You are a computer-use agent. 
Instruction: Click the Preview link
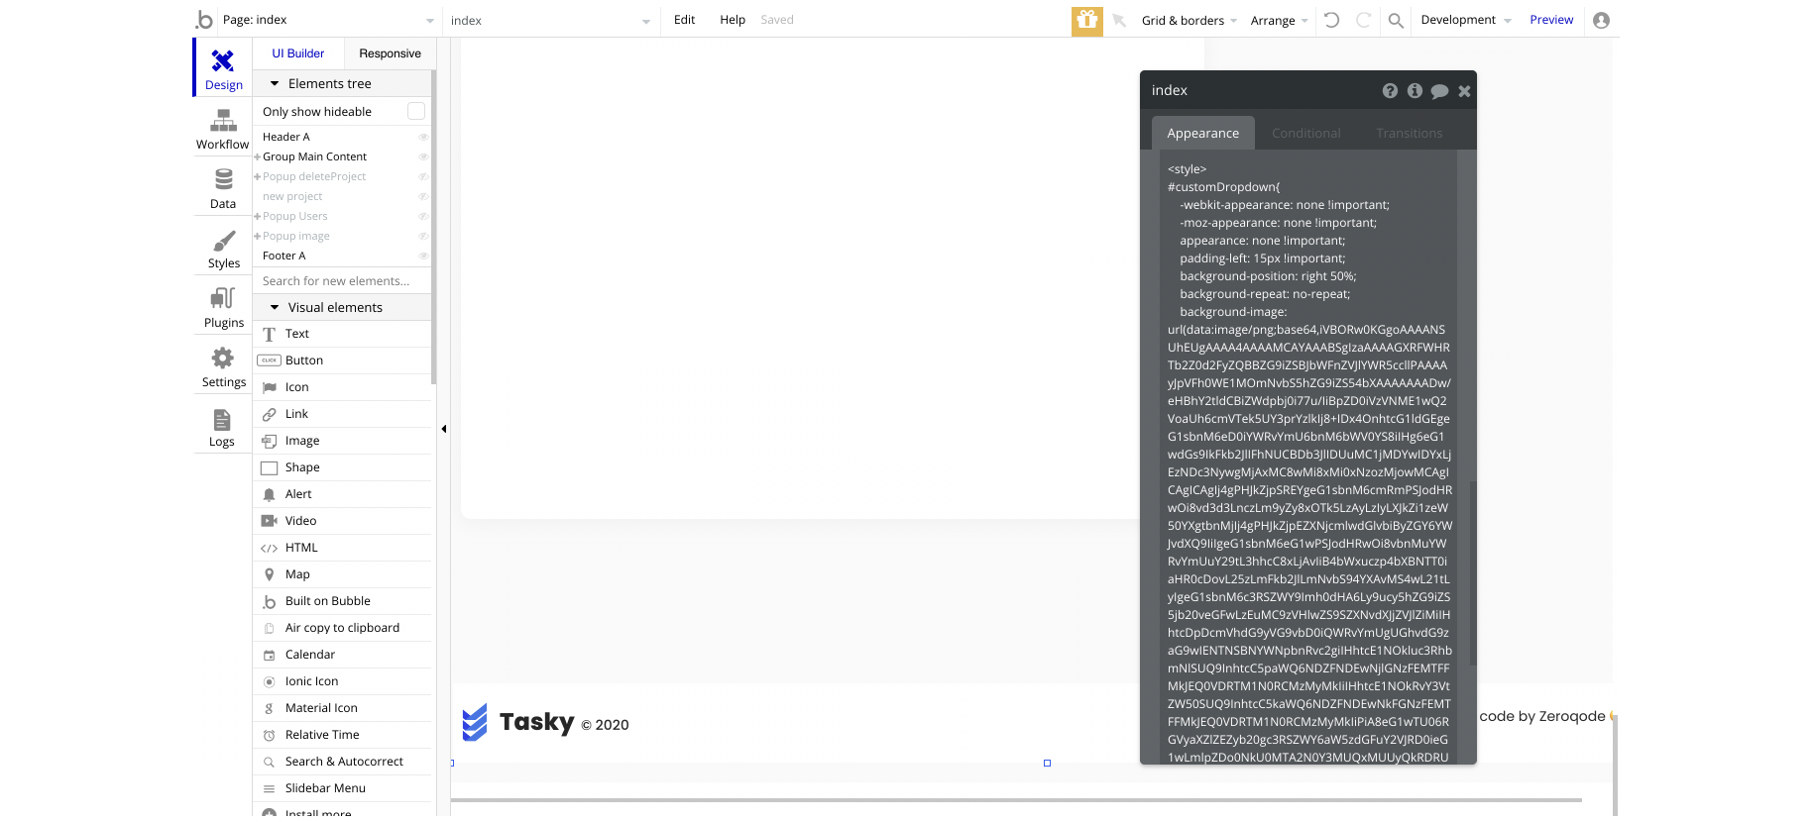1551,20
